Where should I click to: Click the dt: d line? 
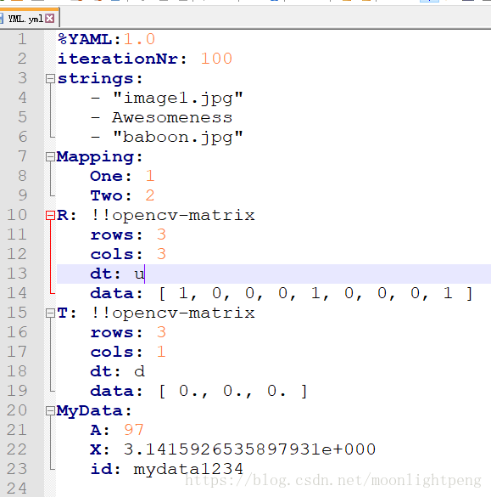117,371
